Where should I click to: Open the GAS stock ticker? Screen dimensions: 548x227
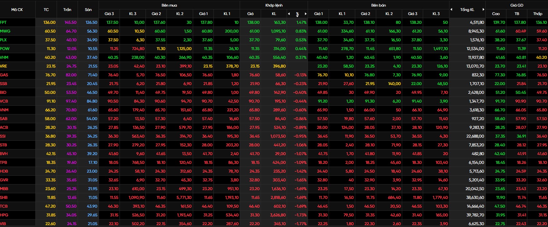tap(4, 75)
